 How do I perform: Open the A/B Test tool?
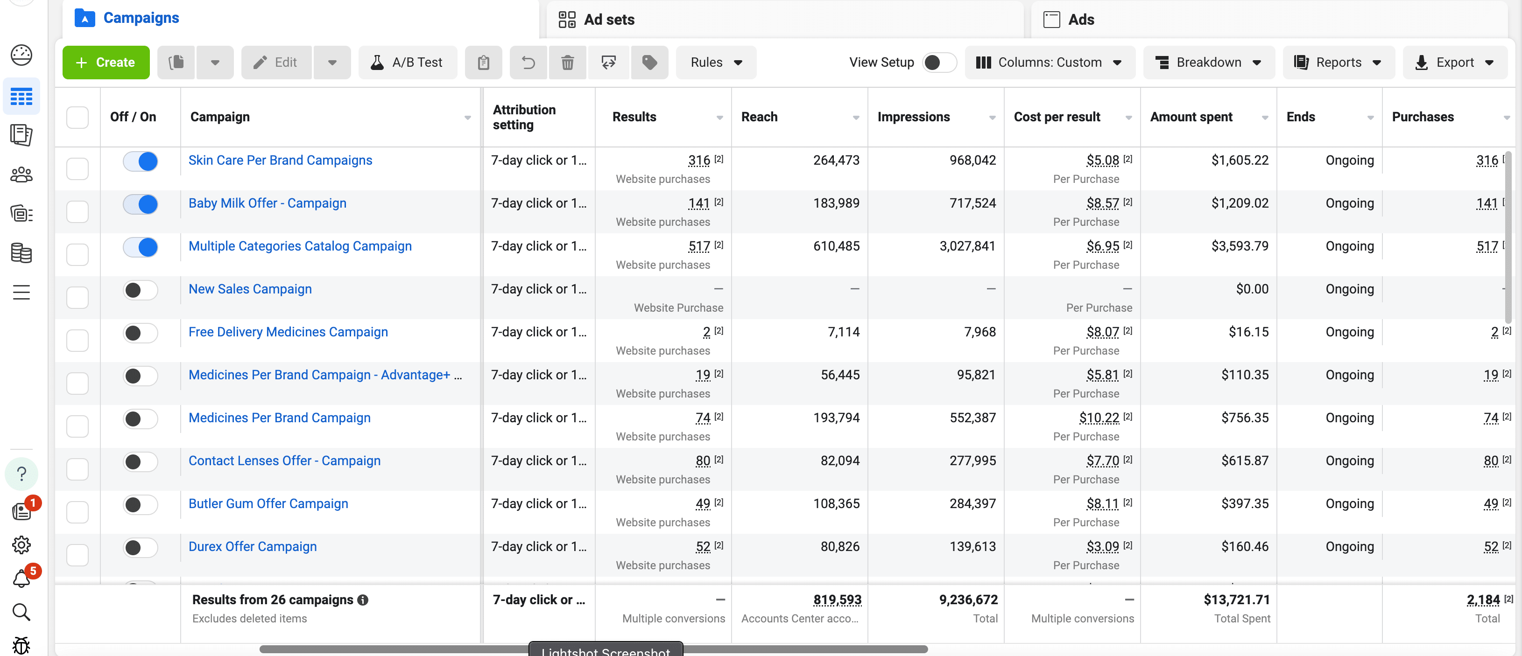click(408, 62)
